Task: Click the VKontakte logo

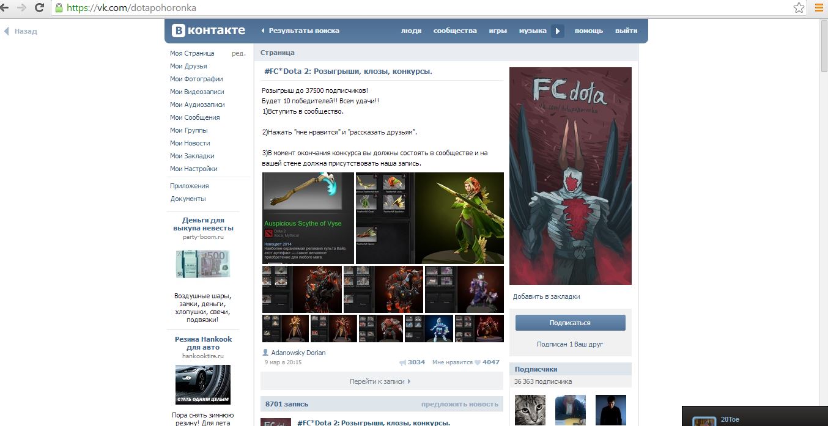Action: pos(208,31)
